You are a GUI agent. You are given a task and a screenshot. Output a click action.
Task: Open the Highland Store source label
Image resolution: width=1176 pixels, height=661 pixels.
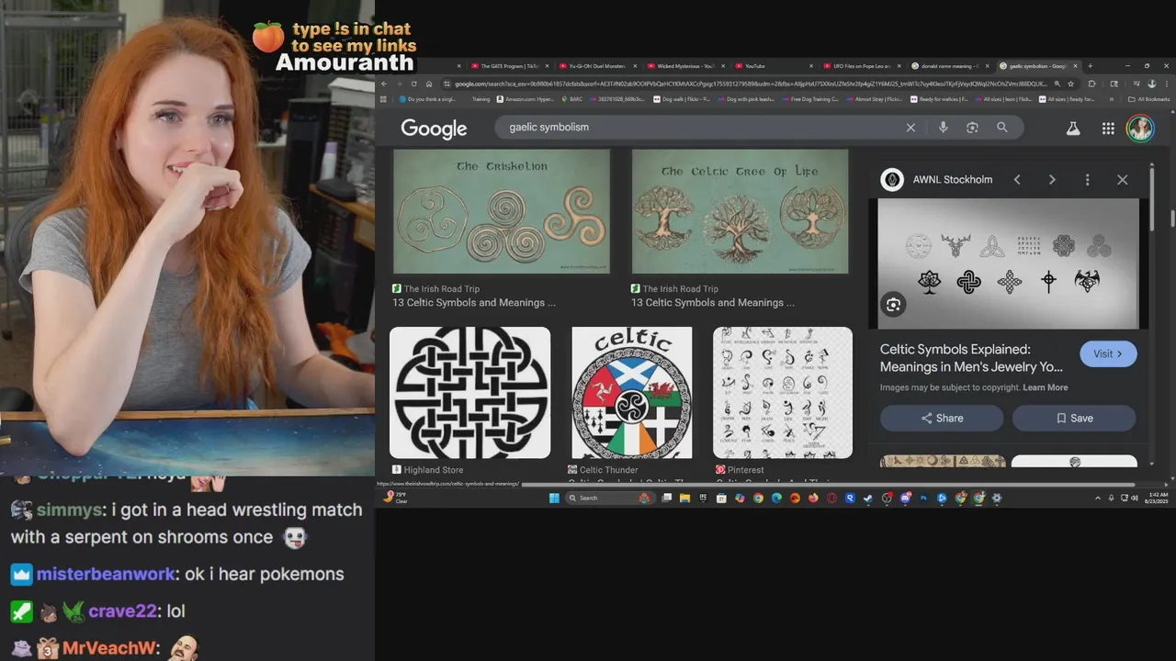click(x=427, y=470)
